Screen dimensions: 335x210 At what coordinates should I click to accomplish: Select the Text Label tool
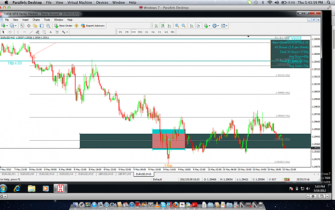57,32
